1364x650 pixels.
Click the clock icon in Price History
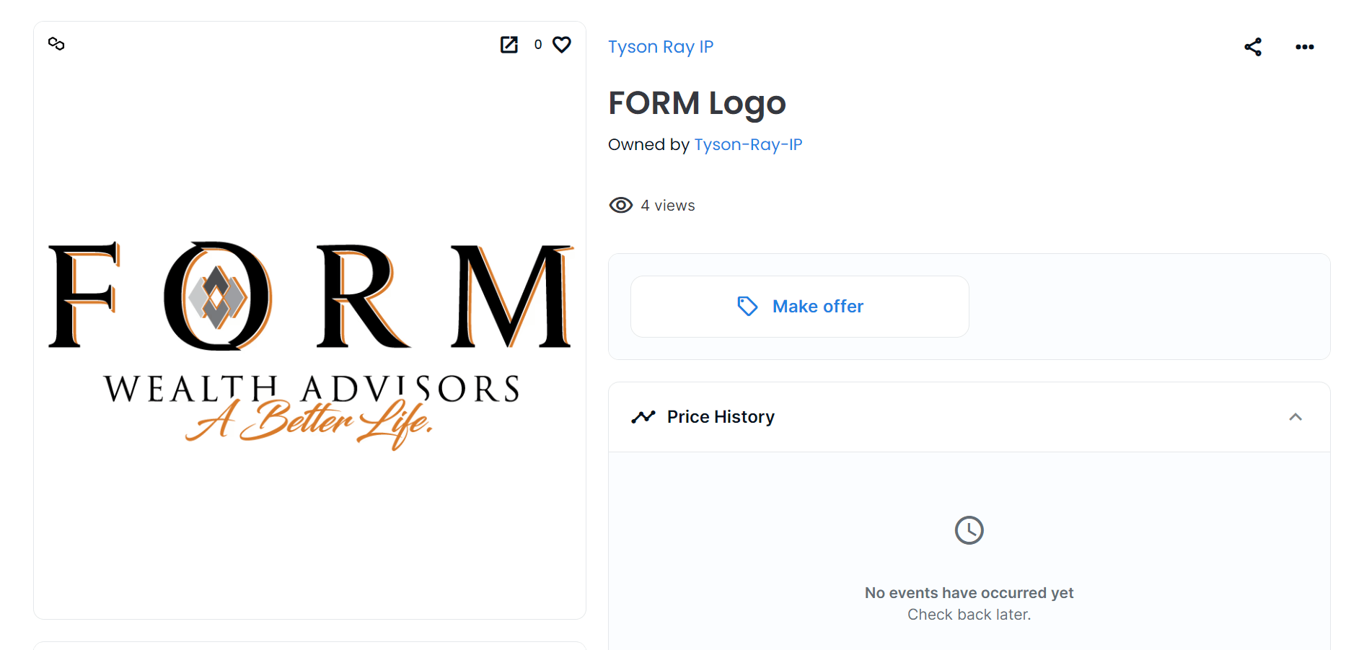[969, 530]
